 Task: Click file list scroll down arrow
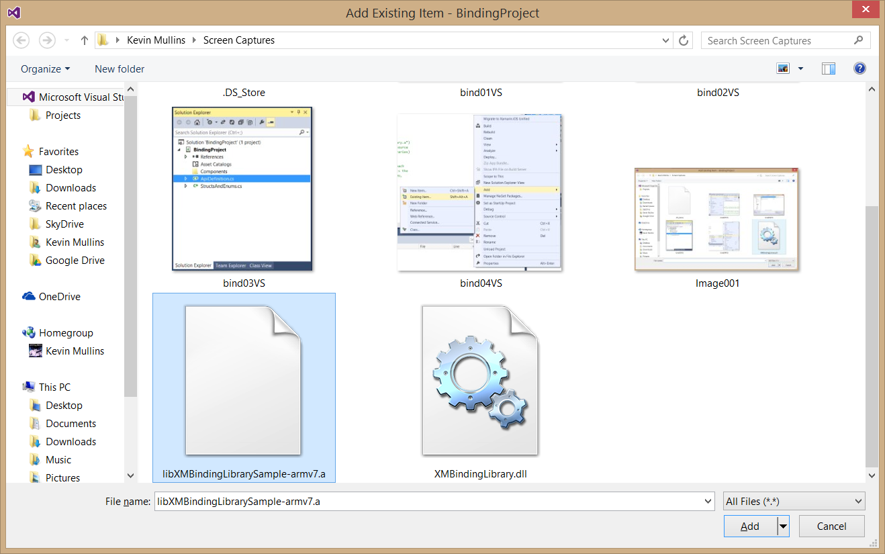point(872,475)
